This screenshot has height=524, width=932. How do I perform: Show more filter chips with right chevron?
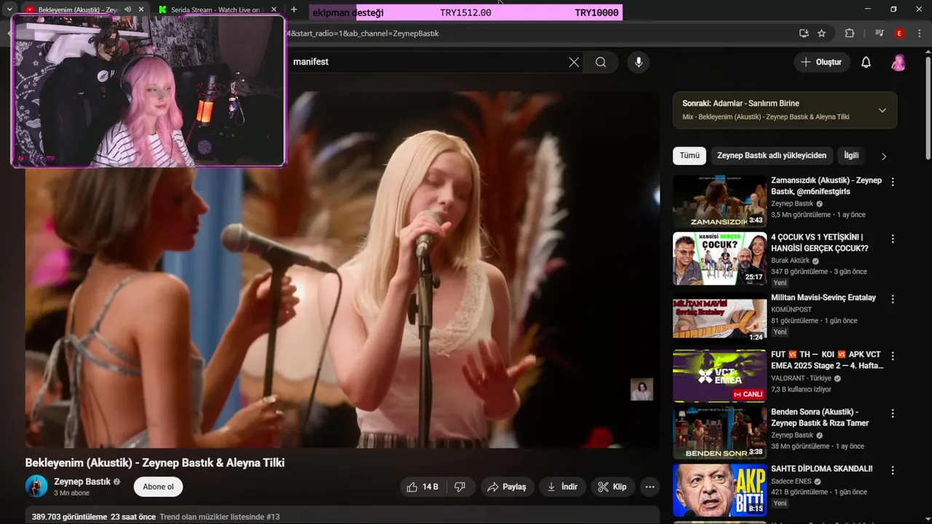tap(884, 156)
